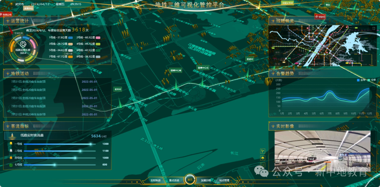Expand the 线路概览 map fullscreen icon
Image resolution: width=380 pixels, height=187 pixels.
point(373,29)
